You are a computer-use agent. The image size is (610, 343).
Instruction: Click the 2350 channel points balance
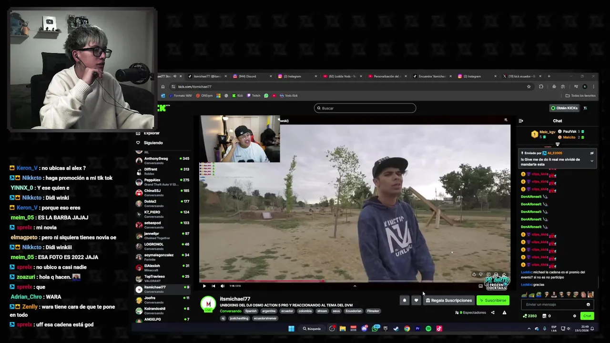530,316
